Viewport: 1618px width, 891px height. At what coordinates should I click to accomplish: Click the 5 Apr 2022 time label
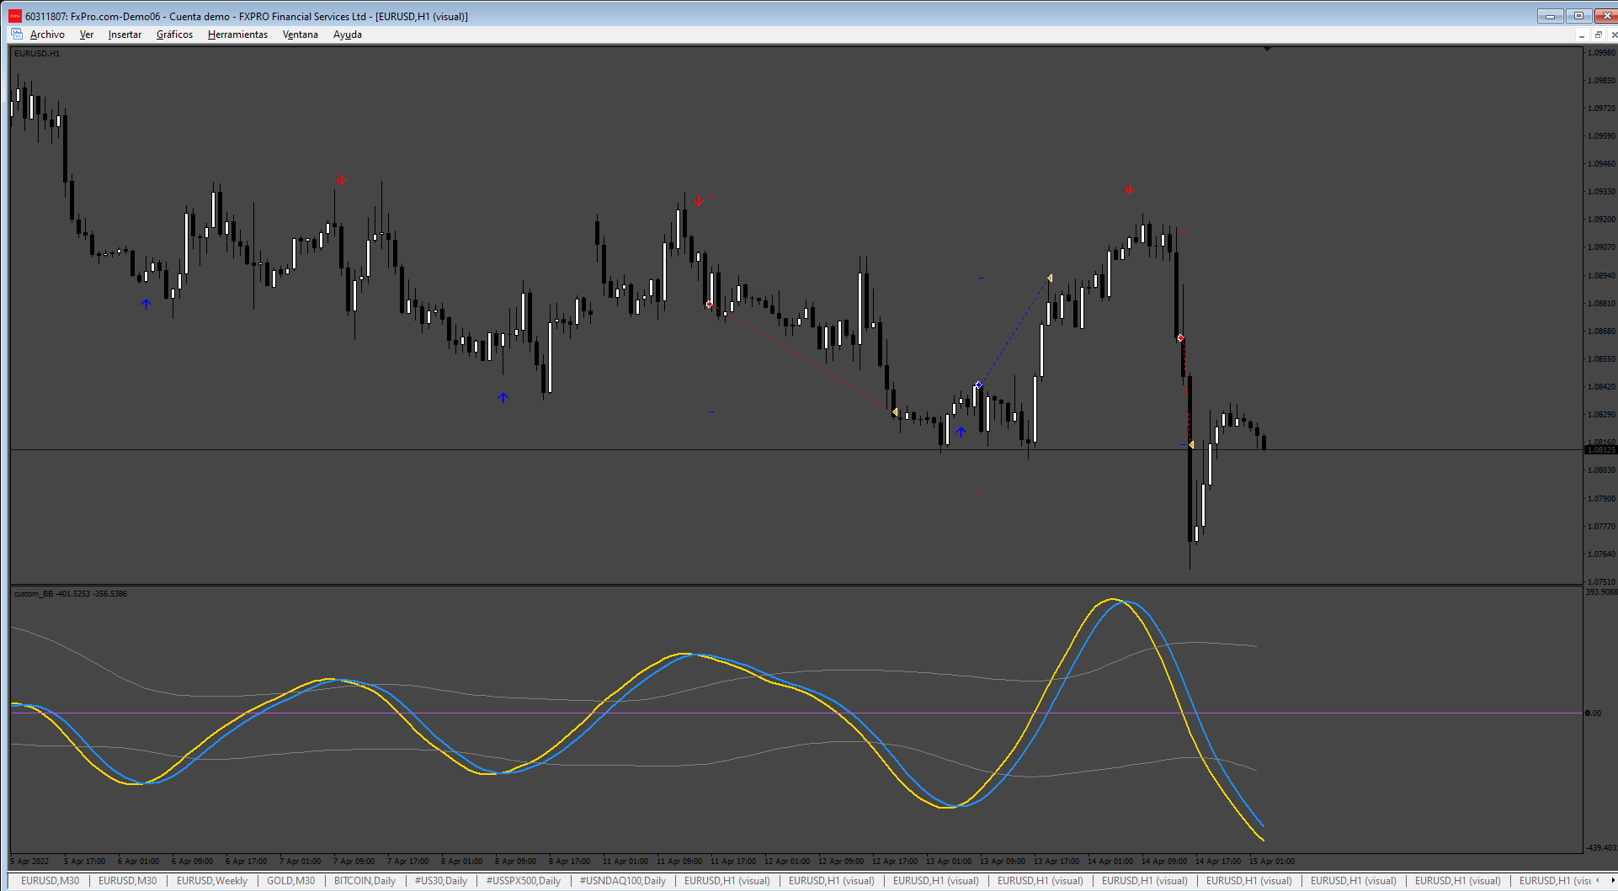click(30, 862)
